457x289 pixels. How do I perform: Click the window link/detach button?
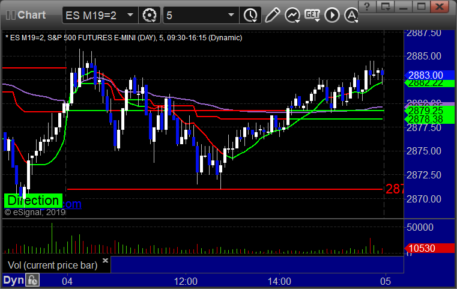click(x=385, y=7)
